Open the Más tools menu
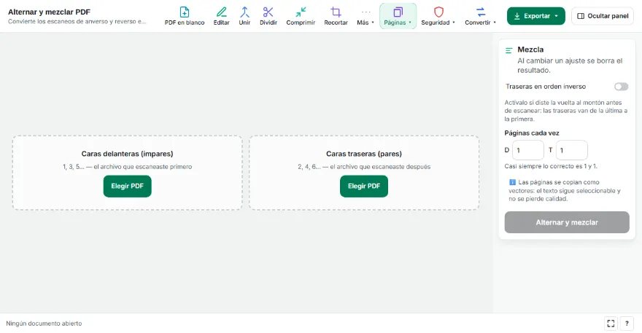Image resolution: width=642 pixels, height=333 pixels. [x=366, y=16]
